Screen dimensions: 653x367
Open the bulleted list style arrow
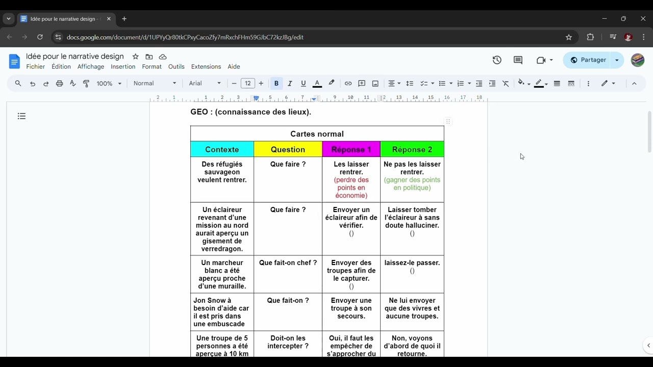(x=451, y=84)
